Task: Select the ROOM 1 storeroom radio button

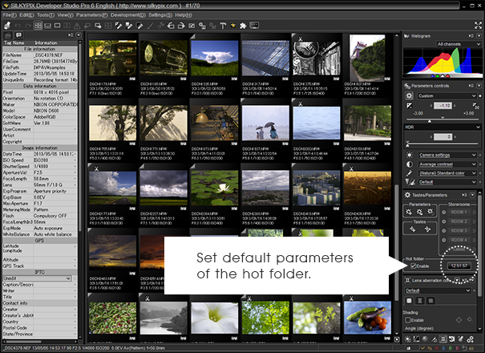Action: (x=444, y=212)
